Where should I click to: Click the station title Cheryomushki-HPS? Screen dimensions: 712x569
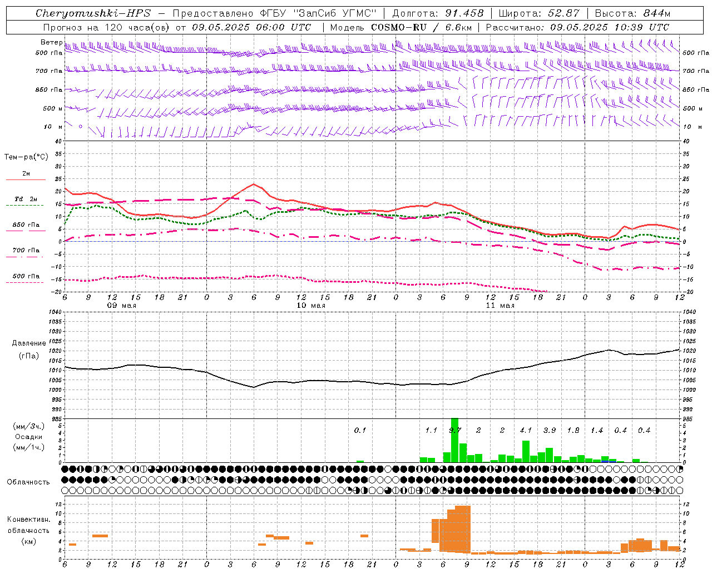(93, 13)
